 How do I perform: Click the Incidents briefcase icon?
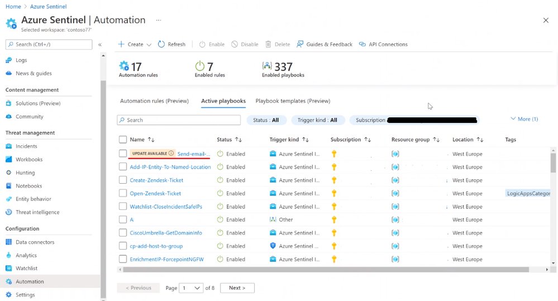pyautogui.click(x=8, y=146)
